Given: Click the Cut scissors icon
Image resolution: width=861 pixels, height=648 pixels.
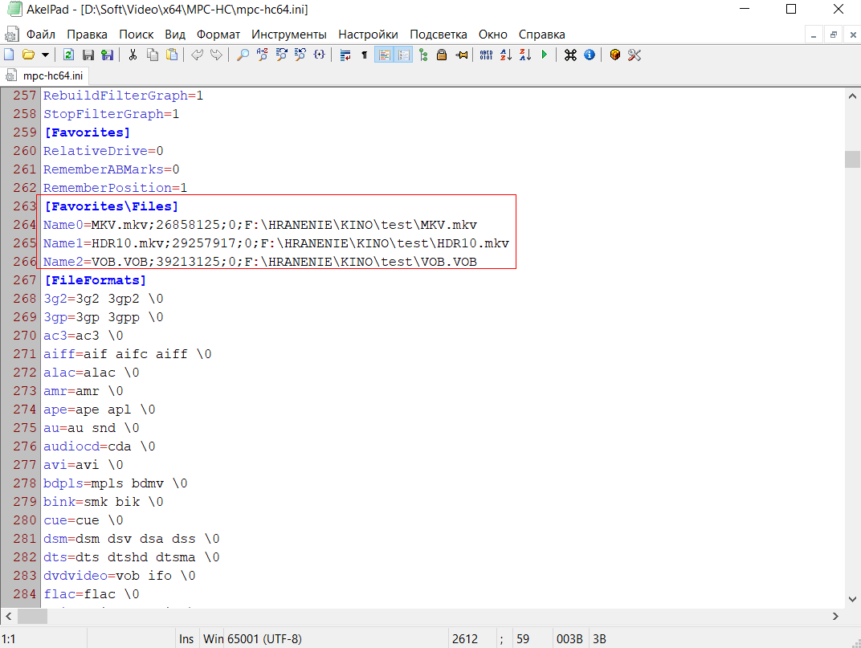Looking at the screenshot, I should 133,55.
